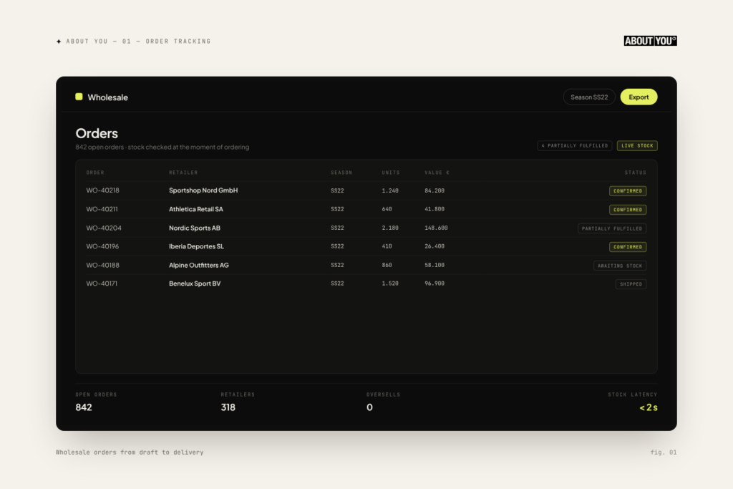The height and width of the screenshot is (489, 733).
Task: Click order value 26.400
Action: (x=435, y=246)
